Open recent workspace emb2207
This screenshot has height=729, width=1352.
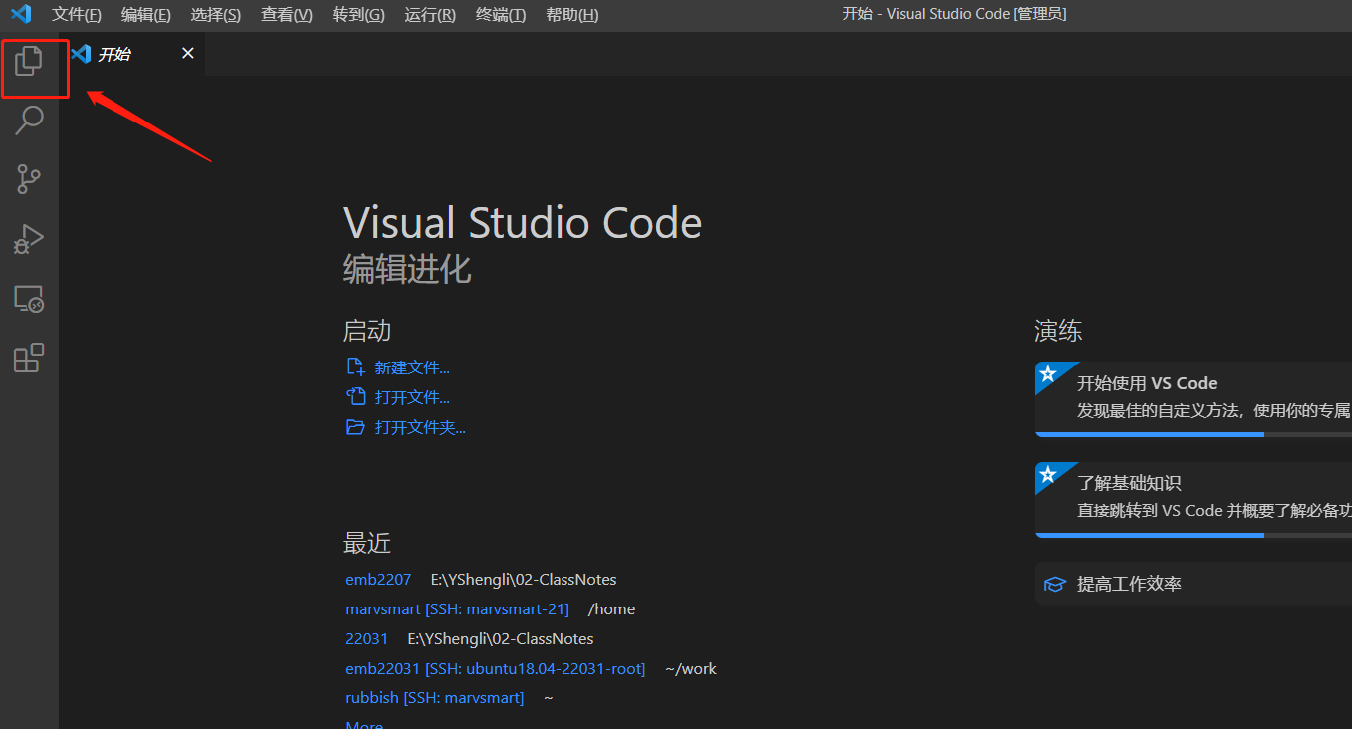(x=378, y=580)
